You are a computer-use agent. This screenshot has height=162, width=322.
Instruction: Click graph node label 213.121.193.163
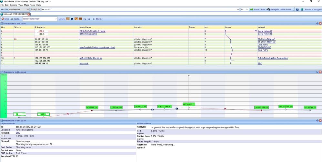pos(165,106)
